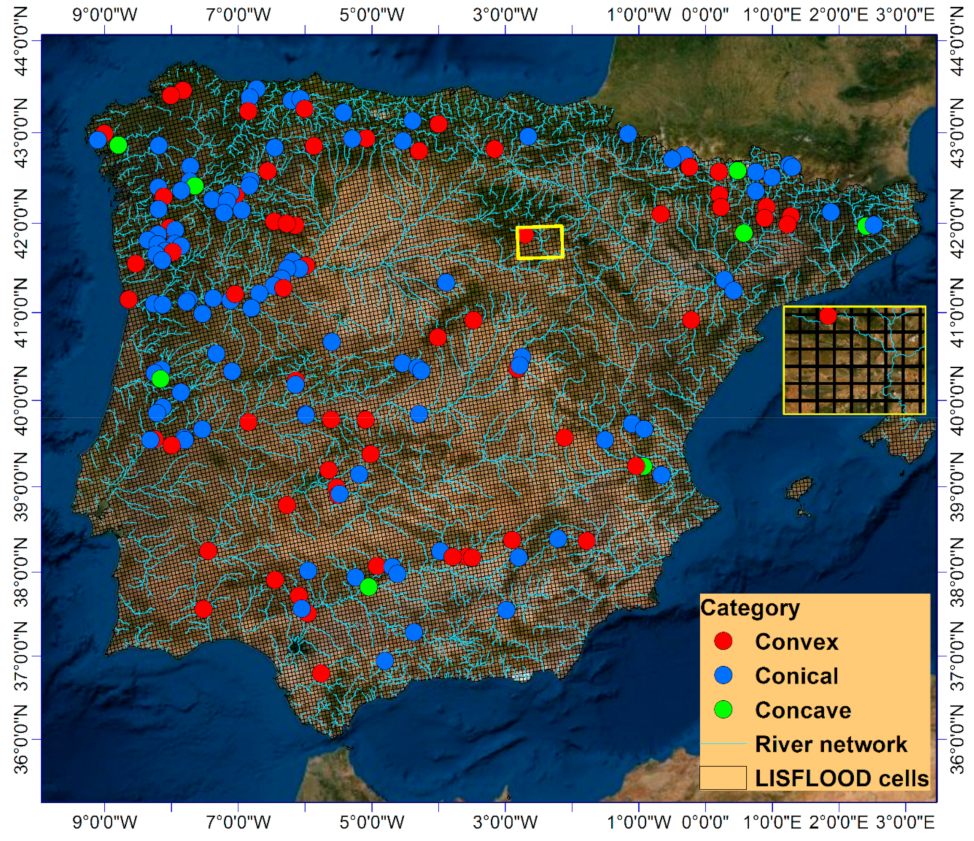Click the LISFLOOD cells legend swatch
This screenshot has height=841, width=974.
coord(723,778)
